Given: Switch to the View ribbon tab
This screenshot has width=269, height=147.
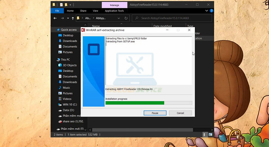Looking at the screenshot, I should point(95,11).
